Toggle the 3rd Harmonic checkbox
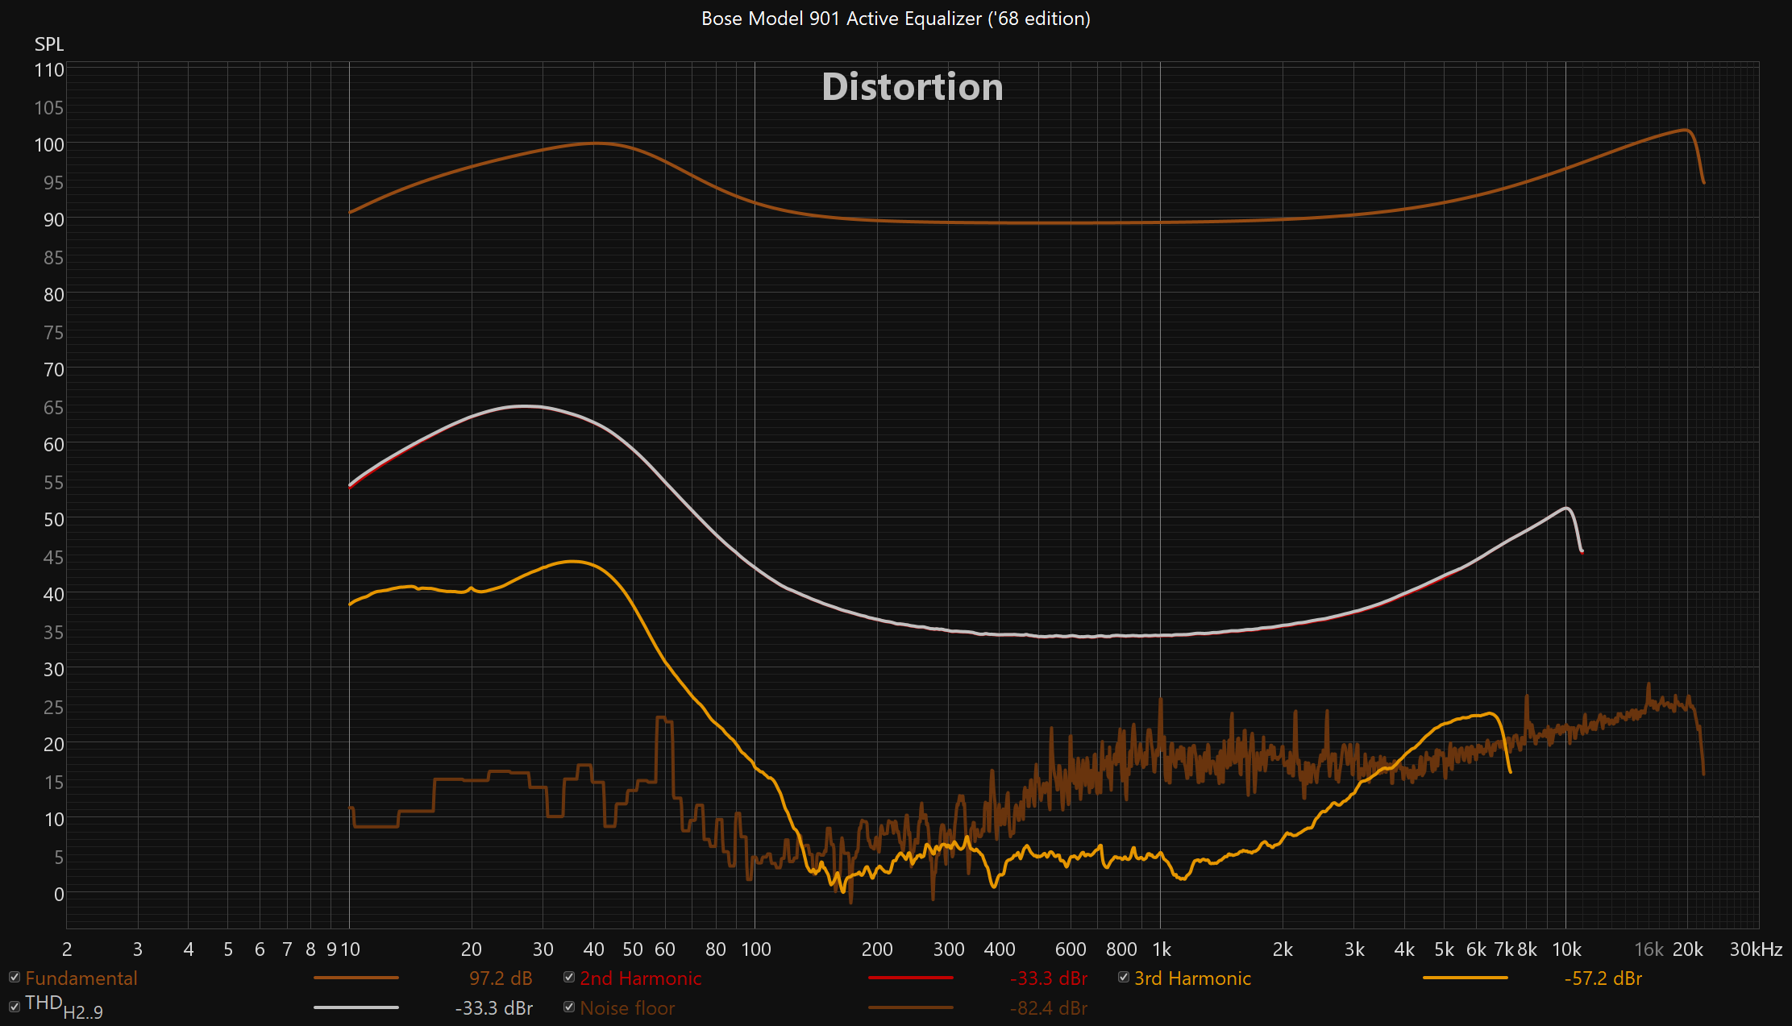1792x1026 pixels. pos(1124,977)
